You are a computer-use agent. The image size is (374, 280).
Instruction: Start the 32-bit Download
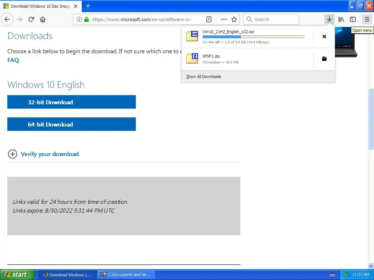point(72,102)
